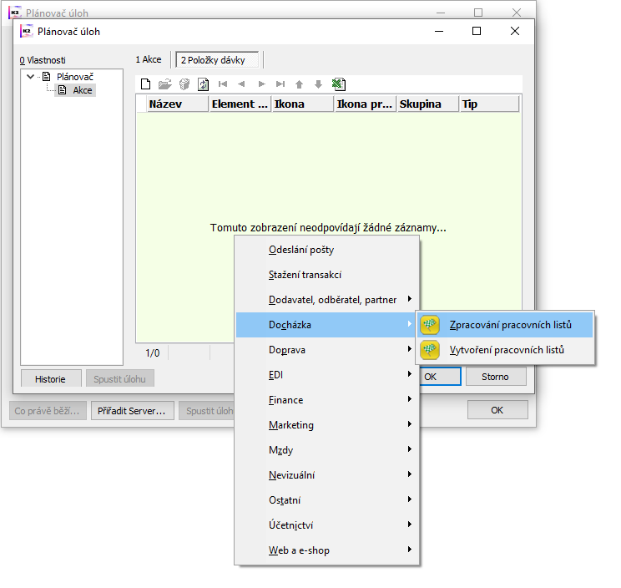Click the Ikona pr... column header
This screenshot has width=621, height=588.
point(365,104)
